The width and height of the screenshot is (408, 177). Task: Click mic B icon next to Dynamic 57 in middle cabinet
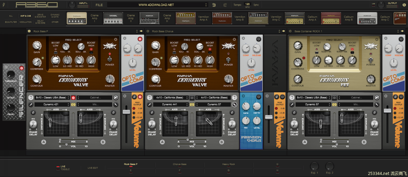coord(235,104)
